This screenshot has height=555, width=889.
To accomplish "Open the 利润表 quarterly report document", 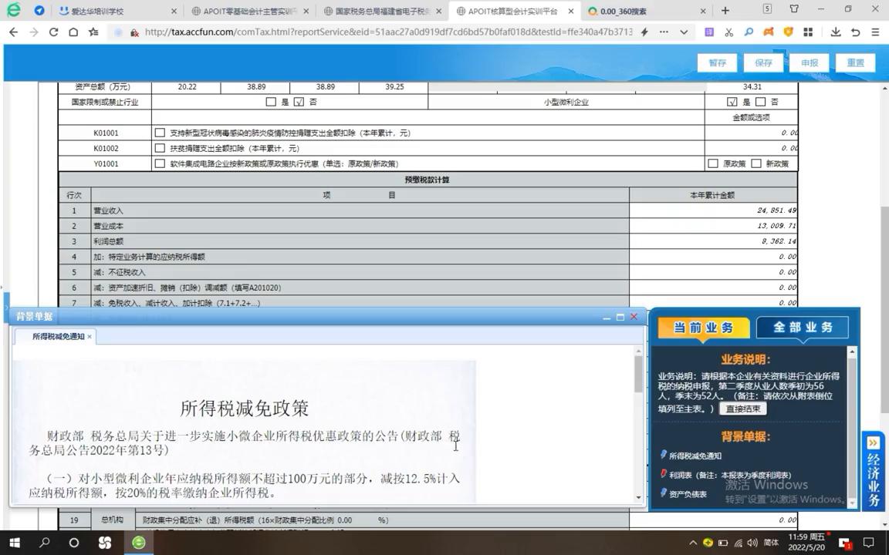I will [695, 475].
